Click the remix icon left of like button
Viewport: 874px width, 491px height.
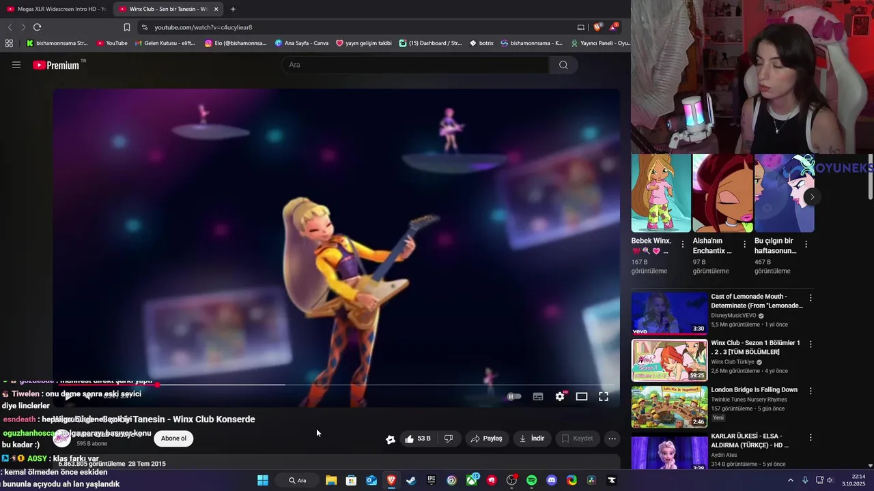390,439
